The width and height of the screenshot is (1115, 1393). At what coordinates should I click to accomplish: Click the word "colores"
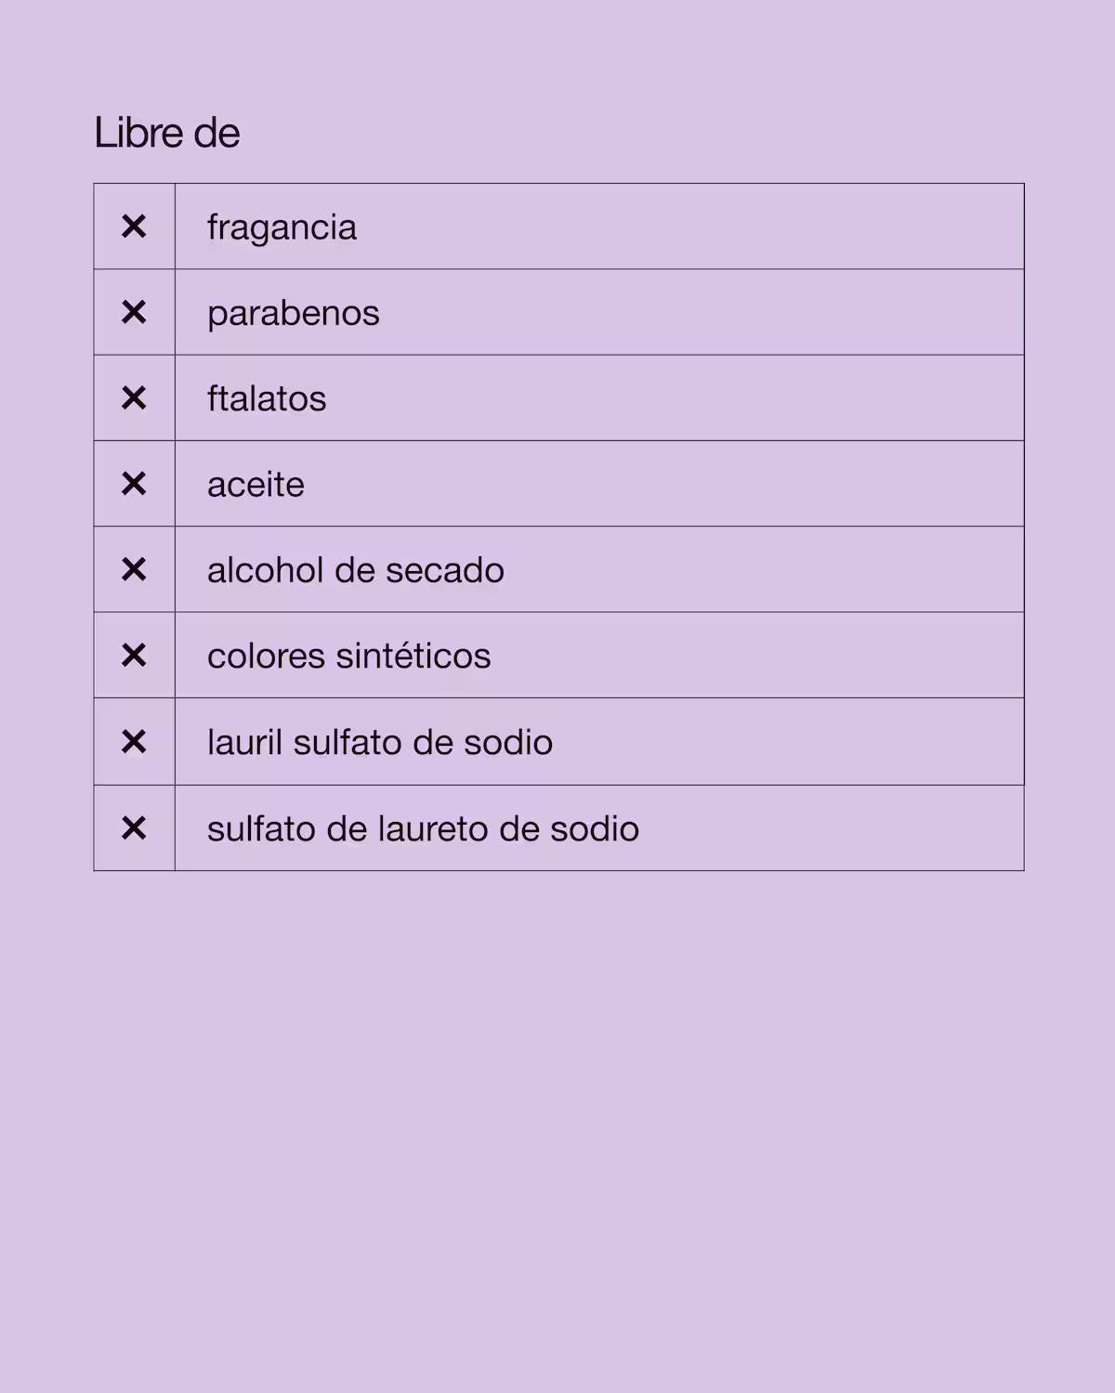coord(266,657)
